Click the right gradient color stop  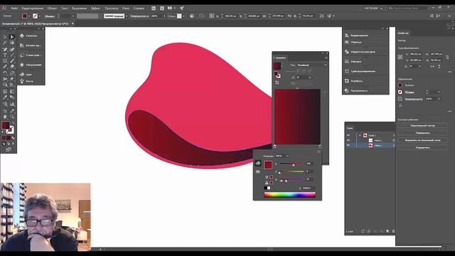(320, 146)
